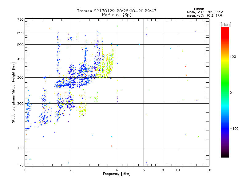Click the 100 km tick label on the height axis

pyautogui.click(x=20, y=148)
